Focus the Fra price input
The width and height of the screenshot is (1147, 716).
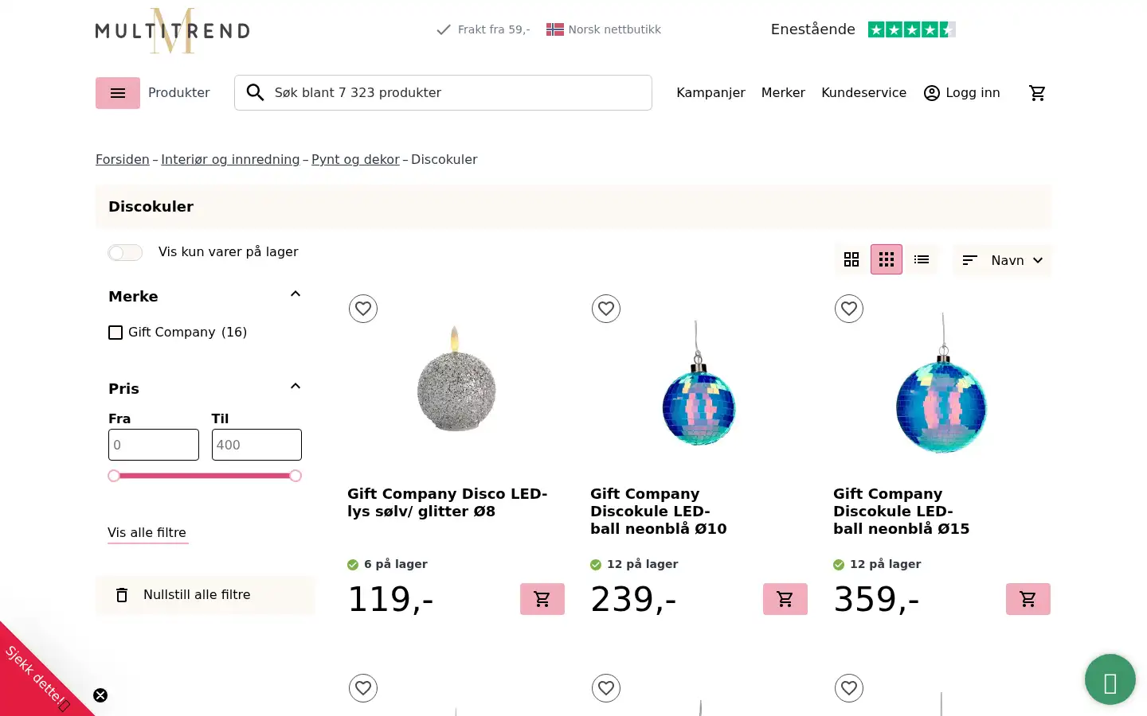pyautogui.click(x=154, y=445)
